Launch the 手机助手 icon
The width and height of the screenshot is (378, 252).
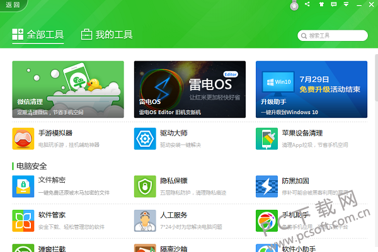click(x=266, y=220)
